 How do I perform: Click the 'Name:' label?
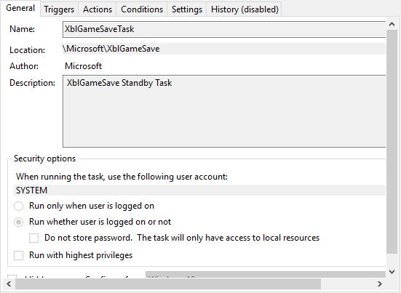tap(22, 29)
